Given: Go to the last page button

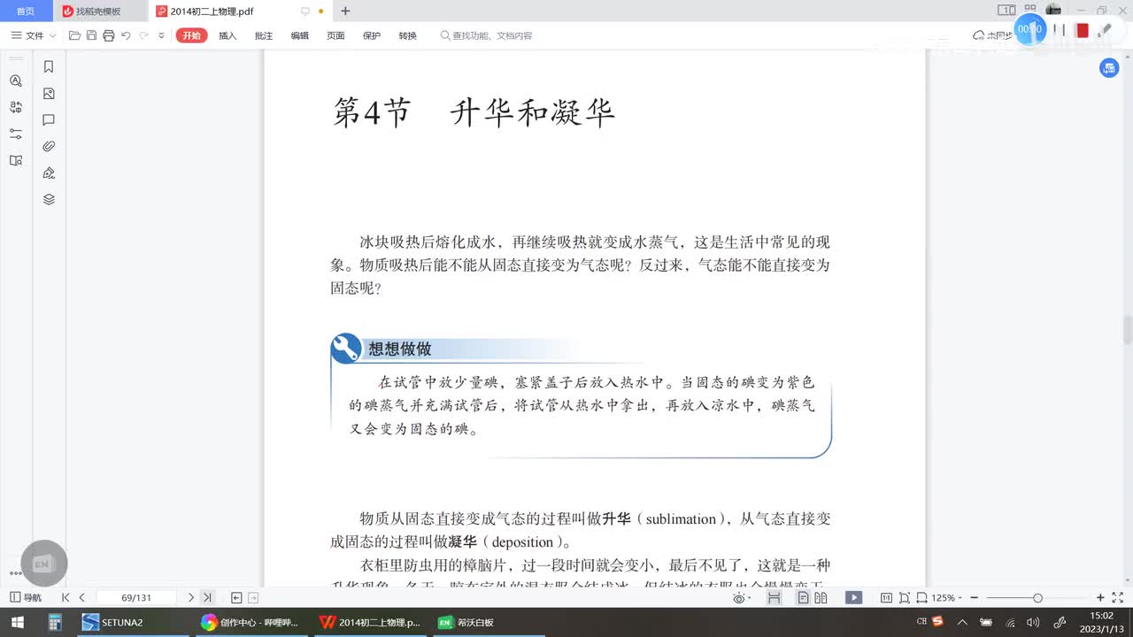Looking at the screenshot, I should [206, 597].
